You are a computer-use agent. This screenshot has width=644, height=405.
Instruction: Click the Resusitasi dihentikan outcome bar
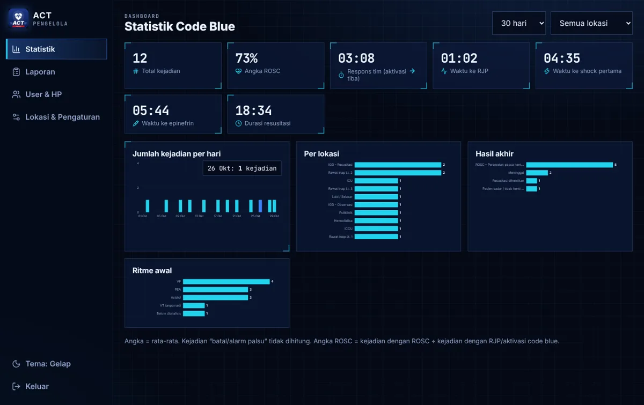pos(532,181)
